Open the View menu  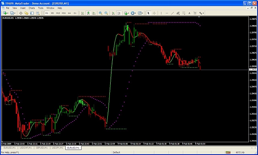[14, 8]
